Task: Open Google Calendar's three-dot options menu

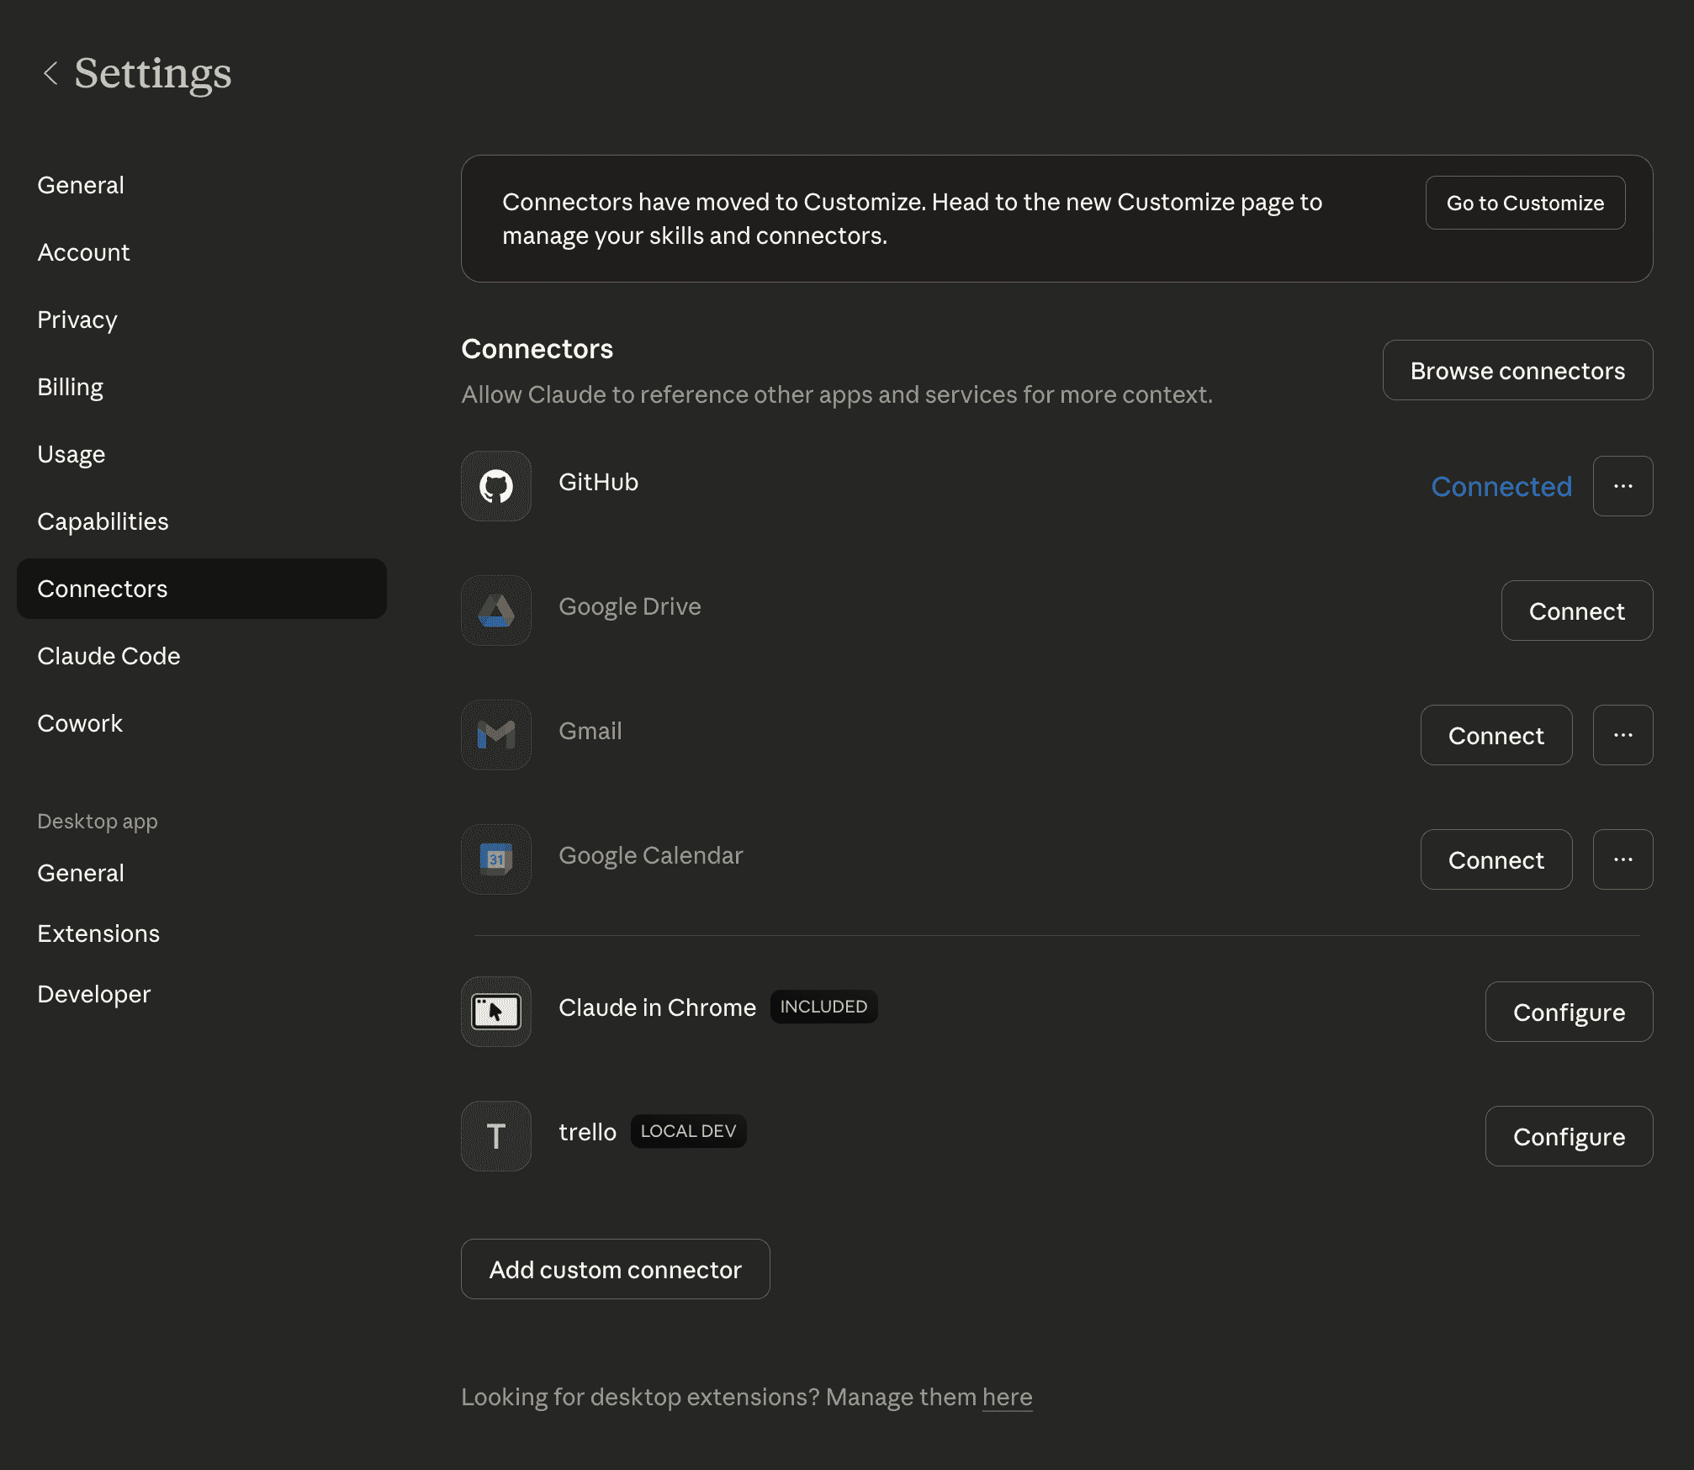Action: 1623,859
